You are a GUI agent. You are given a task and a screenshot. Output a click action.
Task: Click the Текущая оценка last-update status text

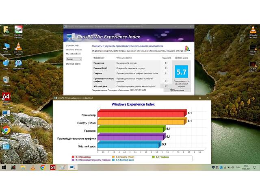click(x=119, y=90)
